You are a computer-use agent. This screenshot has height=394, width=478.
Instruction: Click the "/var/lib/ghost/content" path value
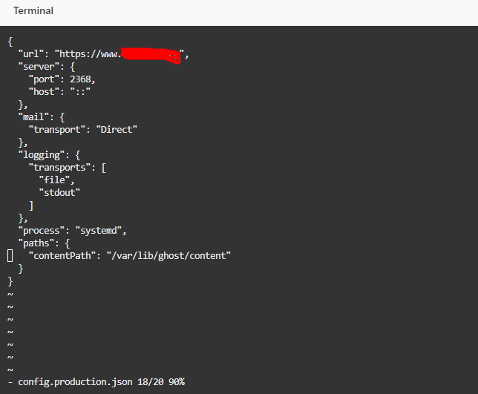point(170,255)
